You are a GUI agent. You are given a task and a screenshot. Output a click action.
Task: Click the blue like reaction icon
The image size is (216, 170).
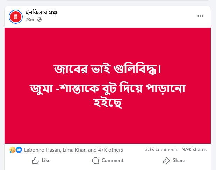click(19, 150)
